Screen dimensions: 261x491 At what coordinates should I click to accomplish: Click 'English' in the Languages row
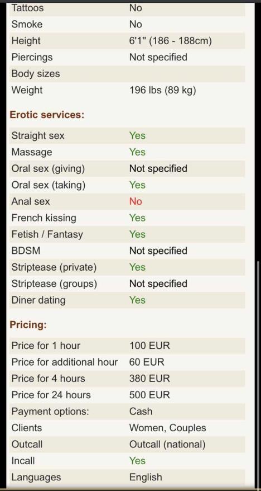click(146, 477)
